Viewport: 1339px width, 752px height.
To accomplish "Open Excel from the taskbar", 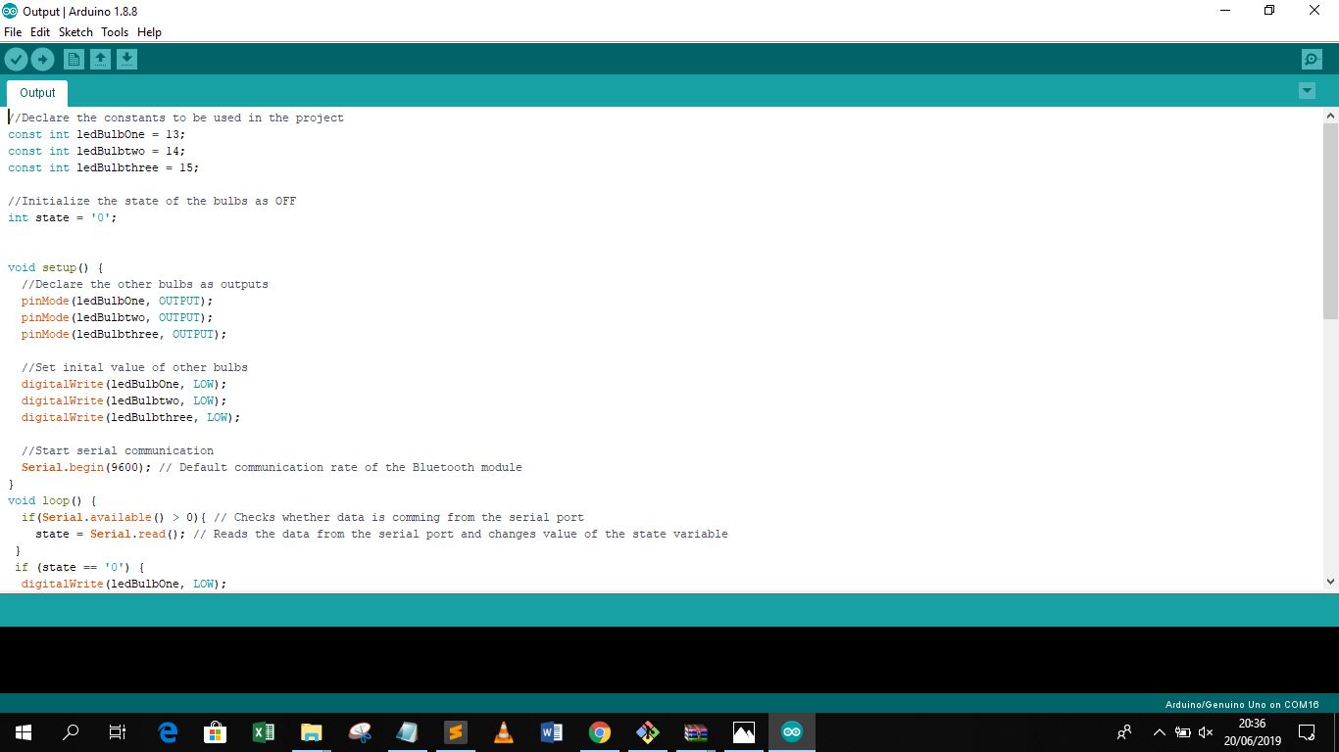I will click(263, 732).
